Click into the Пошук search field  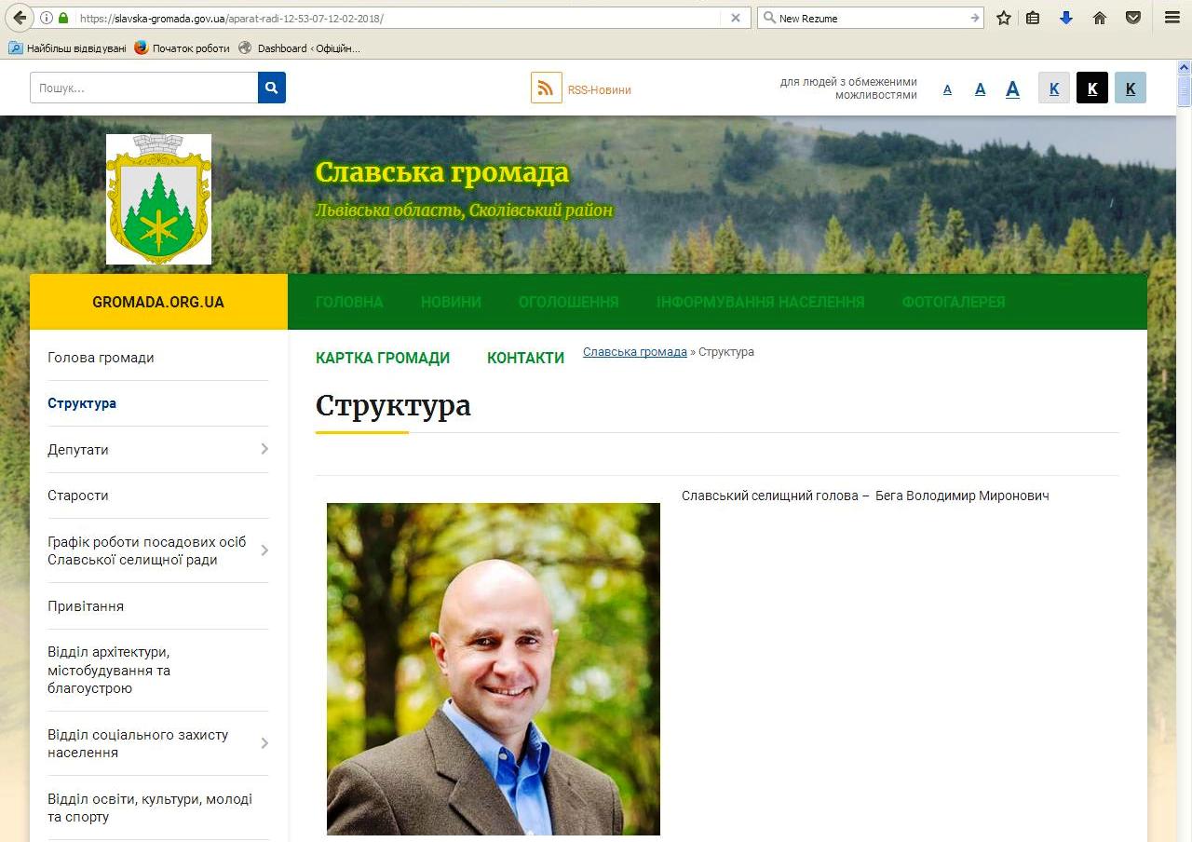point(144,88)
